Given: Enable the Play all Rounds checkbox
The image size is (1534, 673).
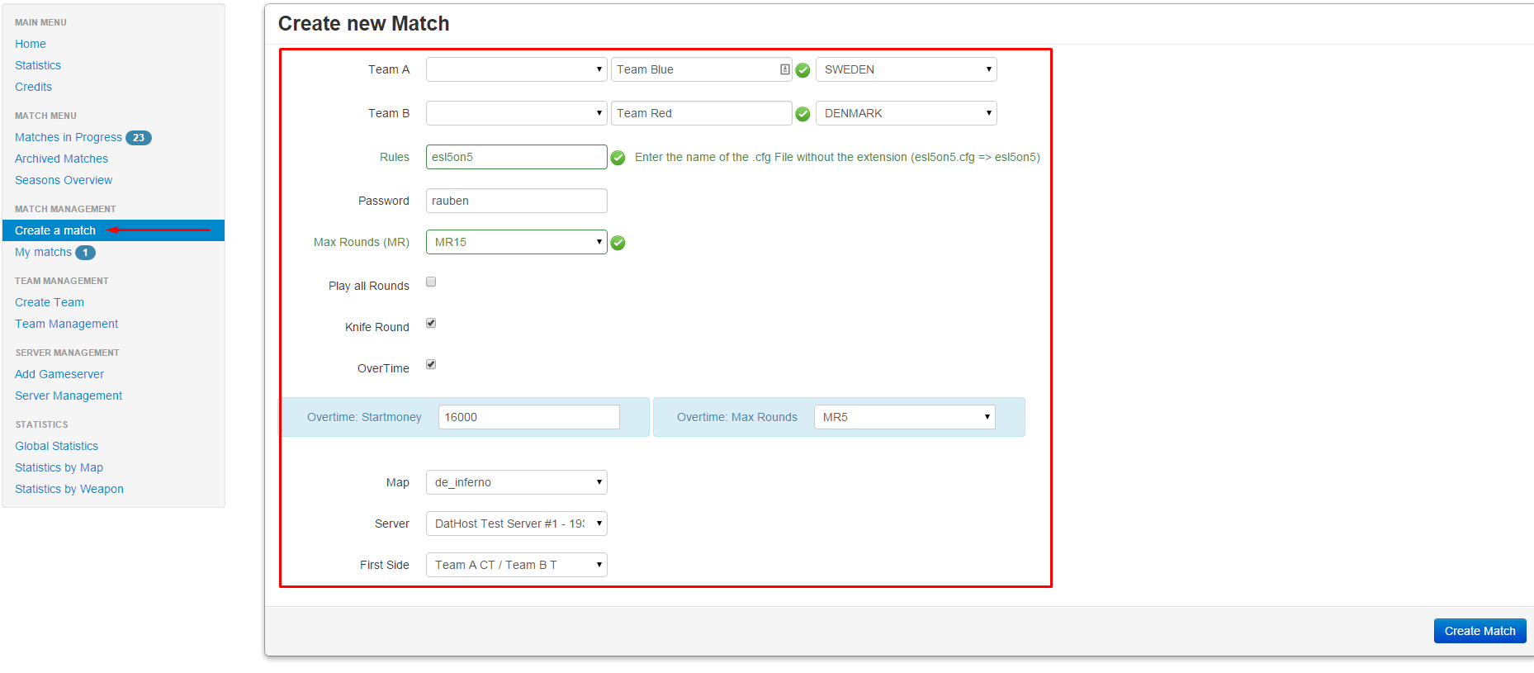Looking at the screenshot, I should coord(431,282).
